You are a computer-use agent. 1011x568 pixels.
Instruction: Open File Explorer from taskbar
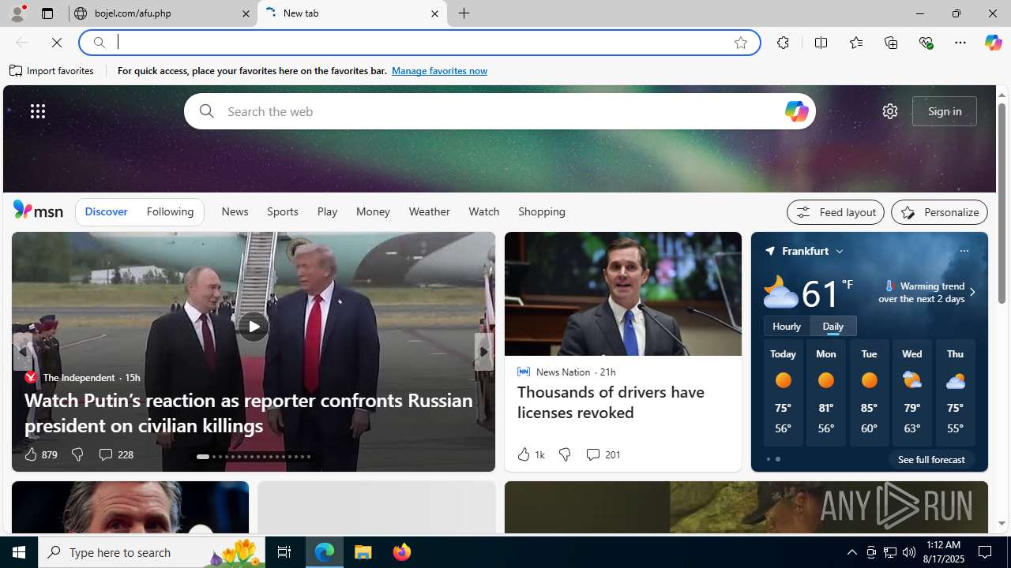point(363,552)
